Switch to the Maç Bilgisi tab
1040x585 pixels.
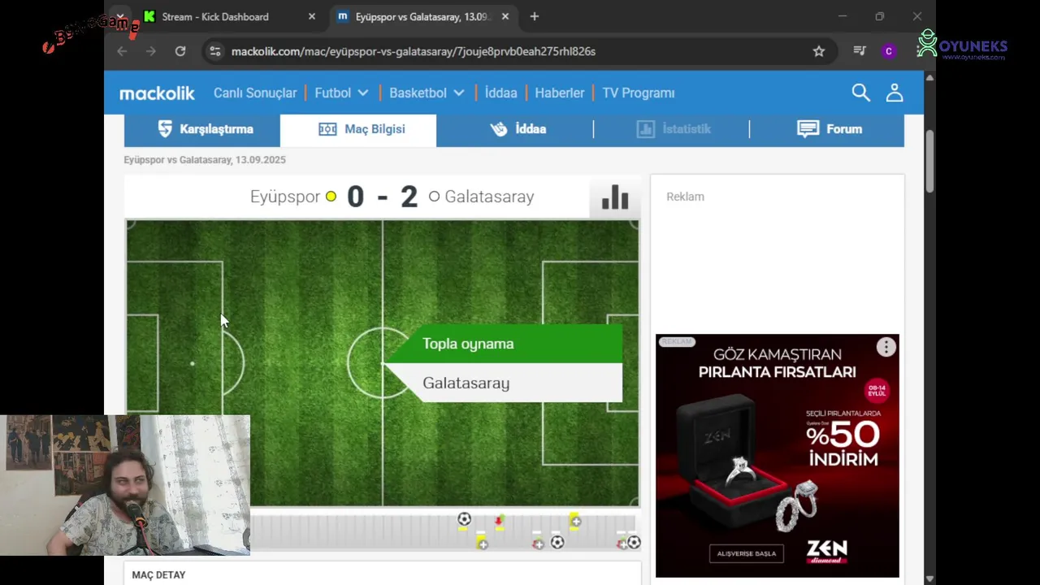pyautogui.click(x=358, y=129)
